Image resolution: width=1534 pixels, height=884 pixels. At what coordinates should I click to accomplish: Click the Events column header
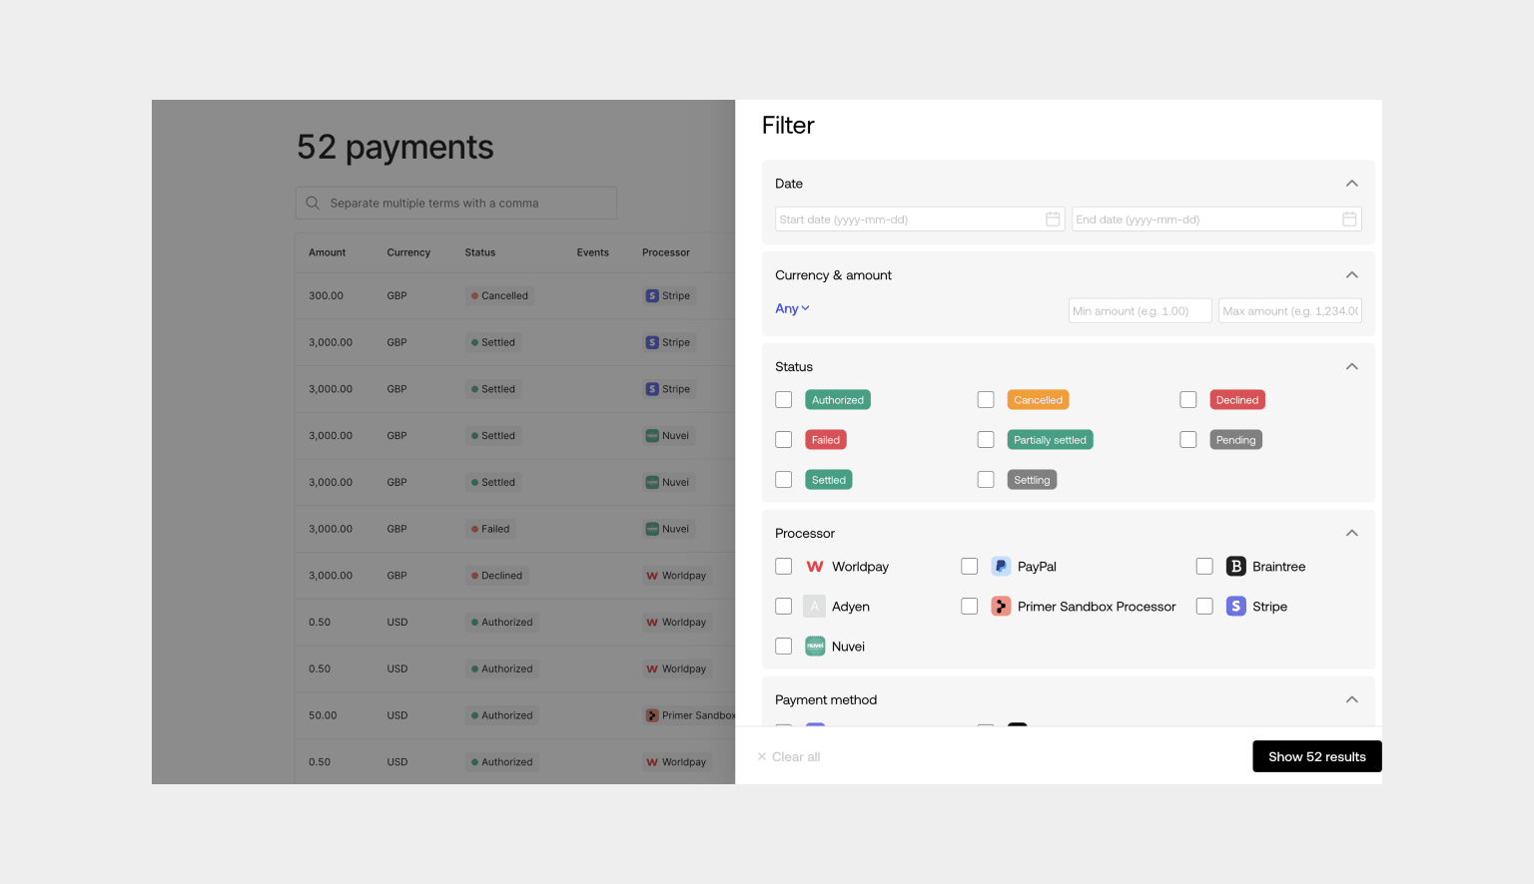tap(592, 252)
